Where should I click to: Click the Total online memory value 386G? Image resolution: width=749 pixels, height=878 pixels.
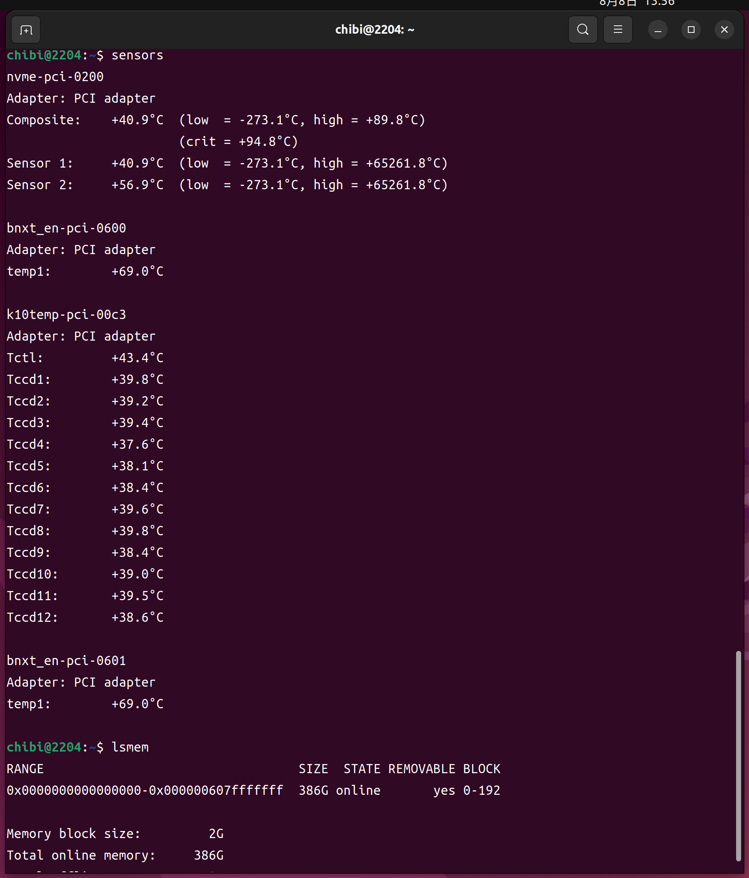[x=208, y=856]
